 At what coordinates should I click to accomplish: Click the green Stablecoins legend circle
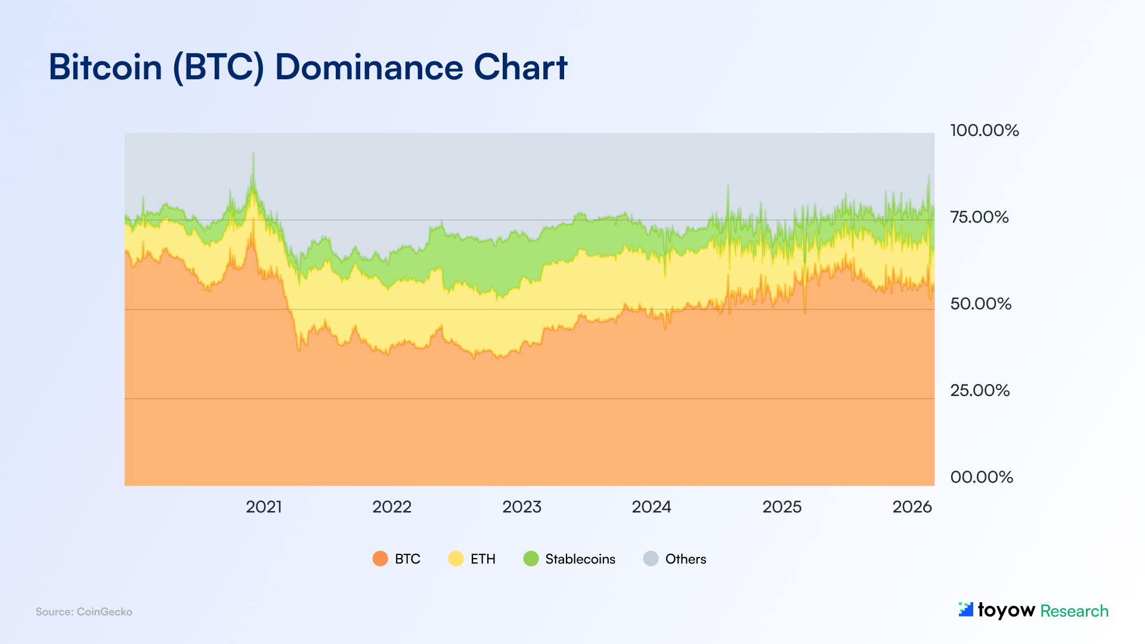(x=531, y=559)
